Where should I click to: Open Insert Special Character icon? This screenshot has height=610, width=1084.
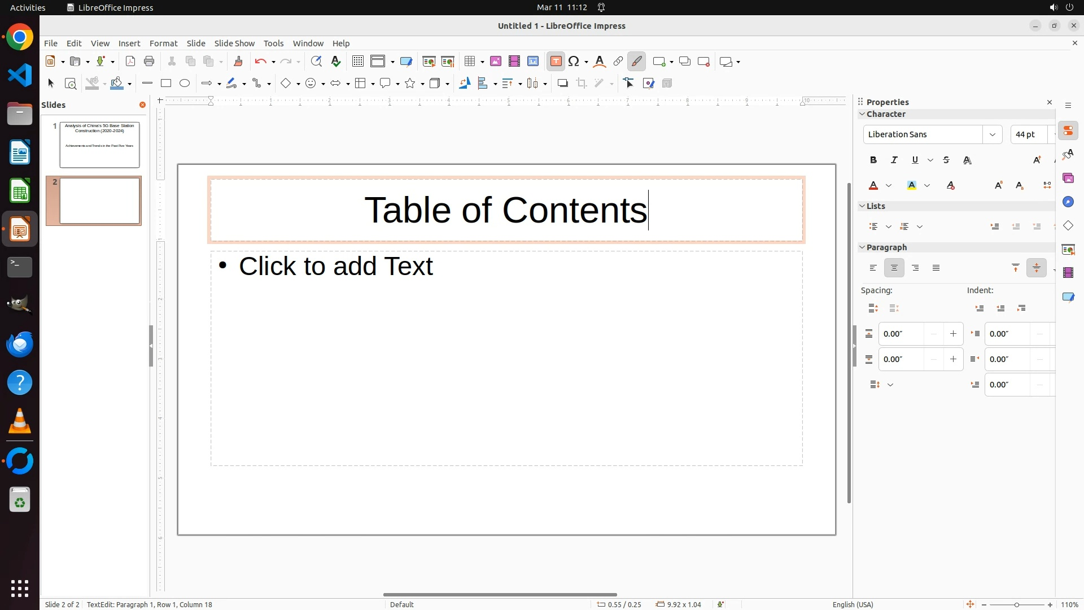tap(574, 62)
